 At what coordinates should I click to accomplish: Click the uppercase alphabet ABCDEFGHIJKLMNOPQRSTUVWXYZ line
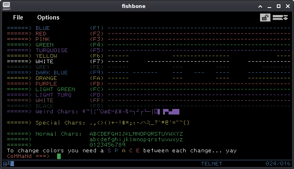[x=136, y=134]
